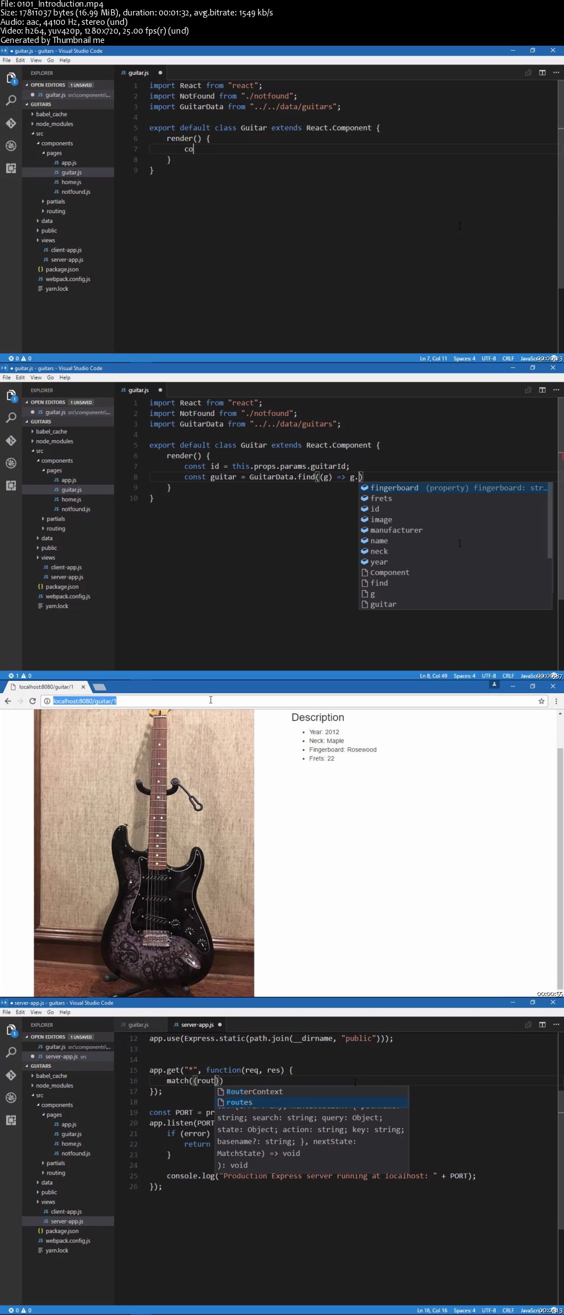Open package.json in window showing autocomplete list

pyautogui.click(x=62, y=587)
